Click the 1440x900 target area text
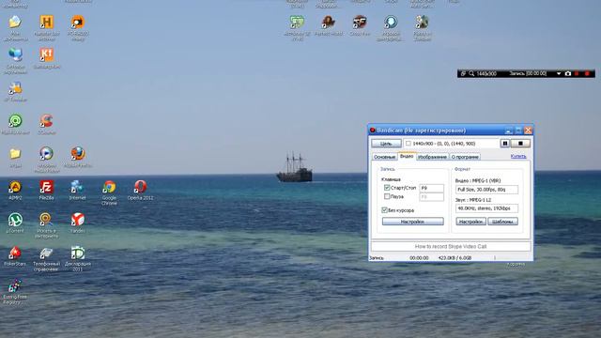The height and width of the screenshot is (338, 601). [x=444, y=144]
